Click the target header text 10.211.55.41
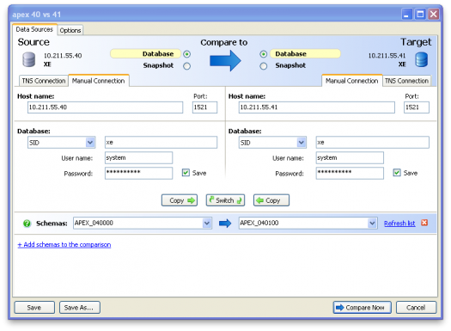 [387, 56]
